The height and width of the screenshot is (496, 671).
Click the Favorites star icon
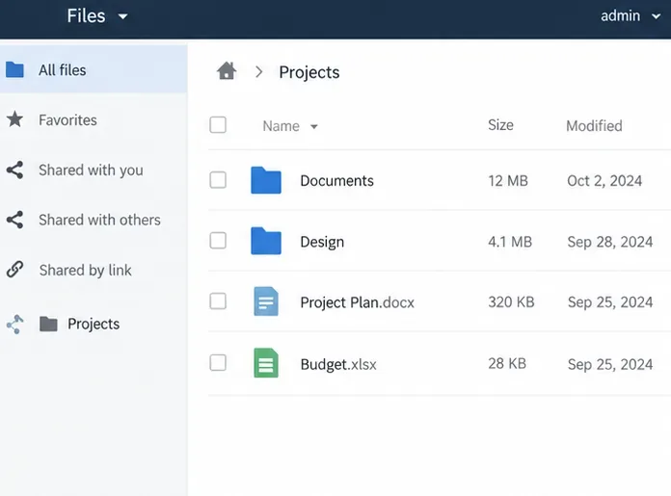(15, 119)
